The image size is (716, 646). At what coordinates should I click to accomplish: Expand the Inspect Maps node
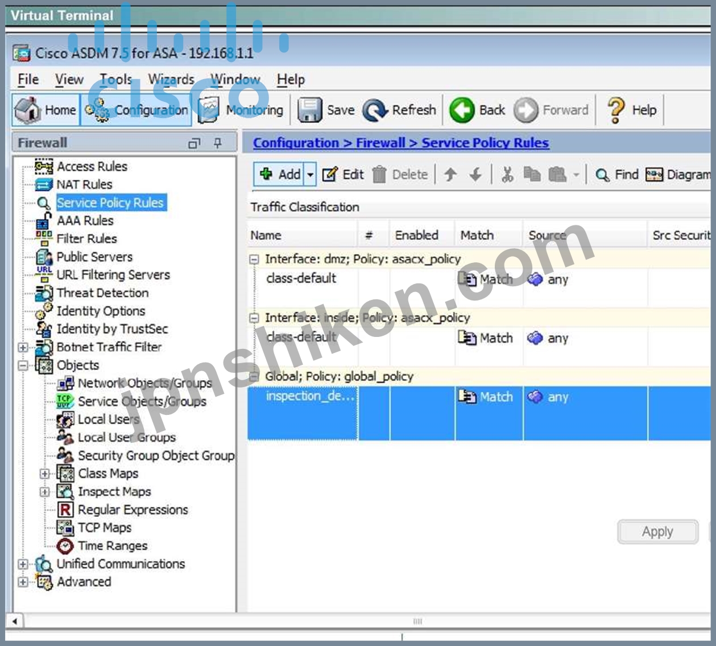click(44, 492)
